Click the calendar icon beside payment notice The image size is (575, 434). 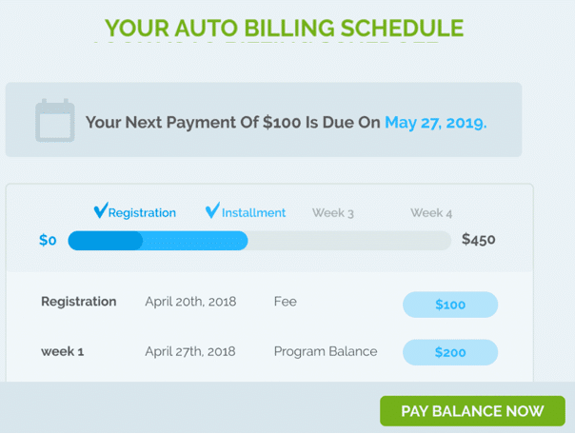[54, 121]
